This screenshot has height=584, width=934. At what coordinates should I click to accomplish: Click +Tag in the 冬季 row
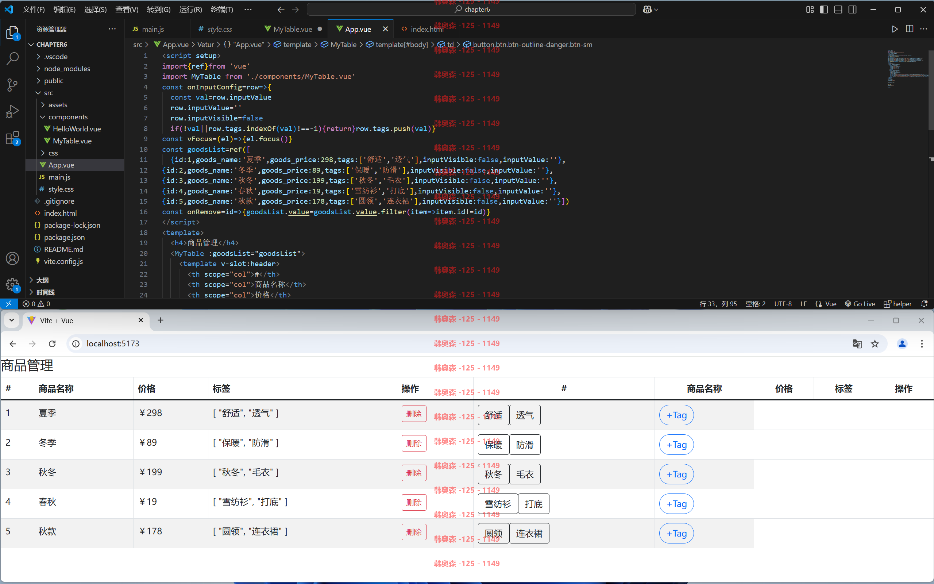(x=676, y=445)
